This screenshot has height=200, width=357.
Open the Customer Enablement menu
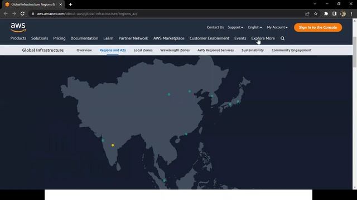click(209, 38)
